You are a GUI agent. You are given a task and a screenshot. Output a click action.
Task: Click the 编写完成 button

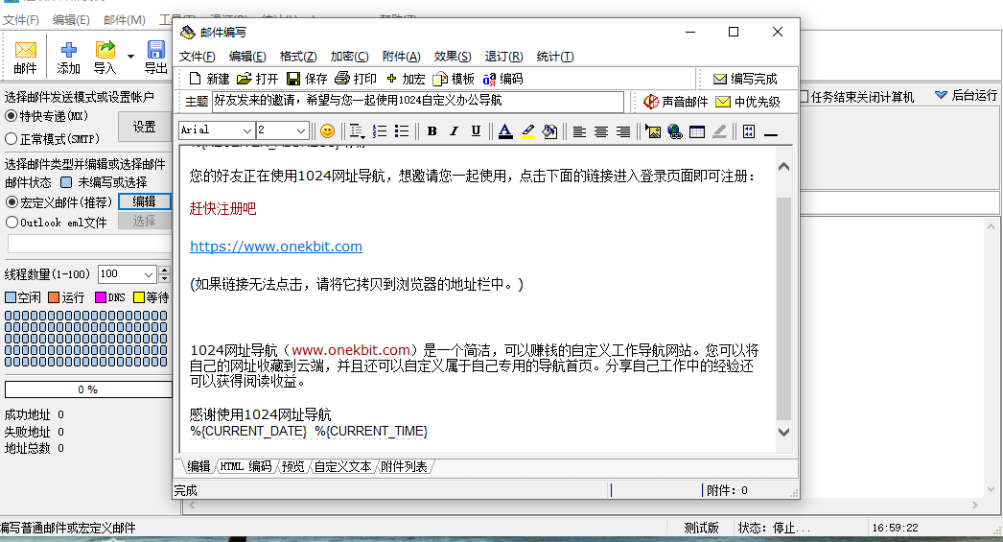(744, 79)
